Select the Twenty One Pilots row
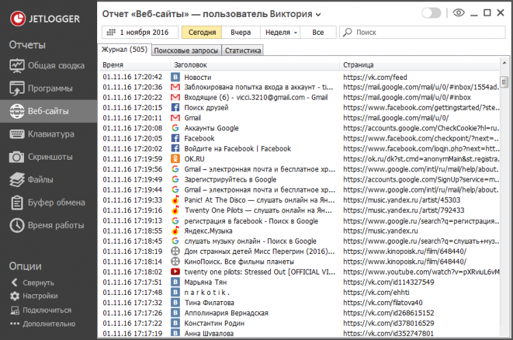The width and height of the screenshot is (513, 340). pos(300,210)
